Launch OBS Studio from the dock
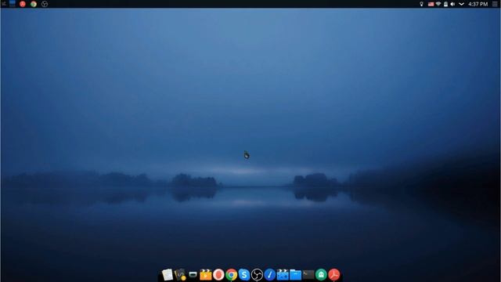This screenshot has height=282, width=501. tap(257, 275)
